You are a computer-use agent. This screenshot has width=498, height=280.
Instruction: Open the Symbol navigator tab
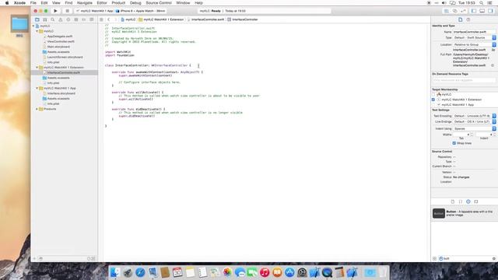[x=45, y=19]
